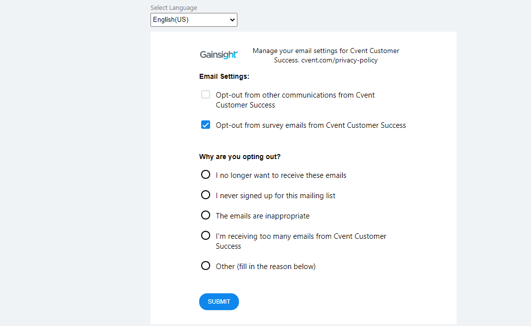Expand the English(US) language combo arrow
Viewport: 531px width, 326px height.
tap(232, 20)
